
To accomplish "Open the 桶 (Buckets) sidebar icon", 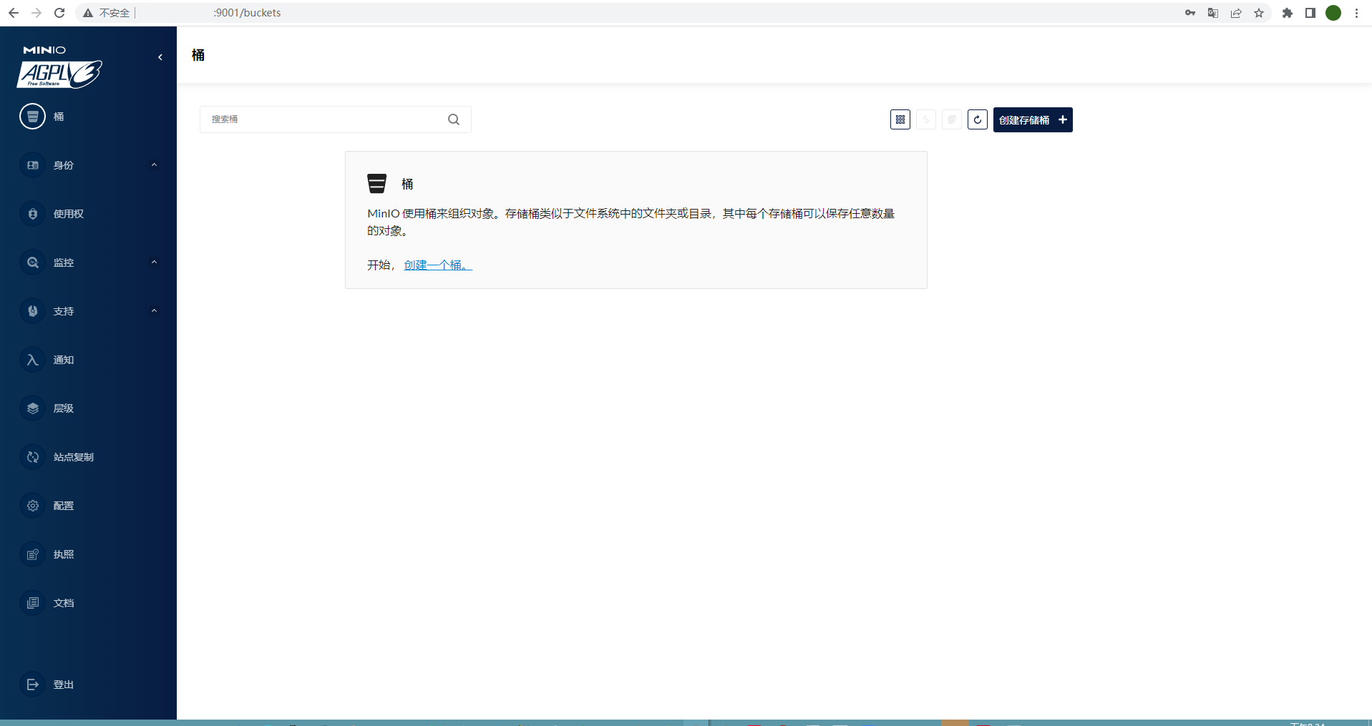I will point(32,117).
